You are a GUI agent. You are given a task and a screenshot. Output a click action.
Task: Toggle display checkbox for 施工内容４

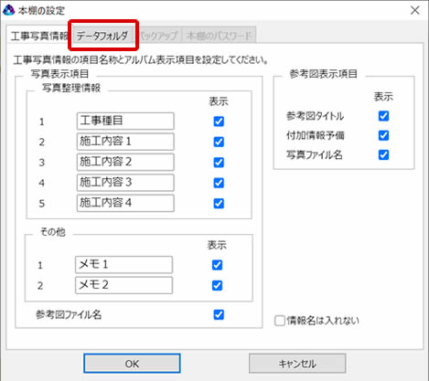(219, 203)
